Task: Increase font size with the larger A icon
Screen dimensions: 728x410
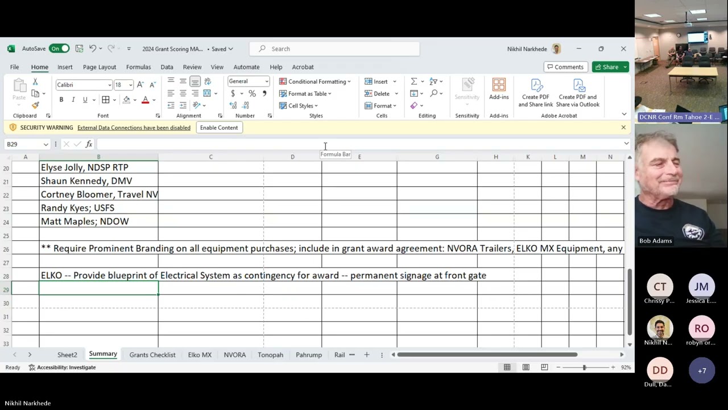Action: coord(140,85)
